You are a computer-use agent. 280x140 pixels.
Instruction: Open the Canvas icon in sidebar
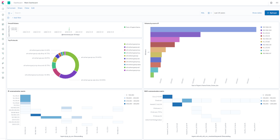coord(3,29)
